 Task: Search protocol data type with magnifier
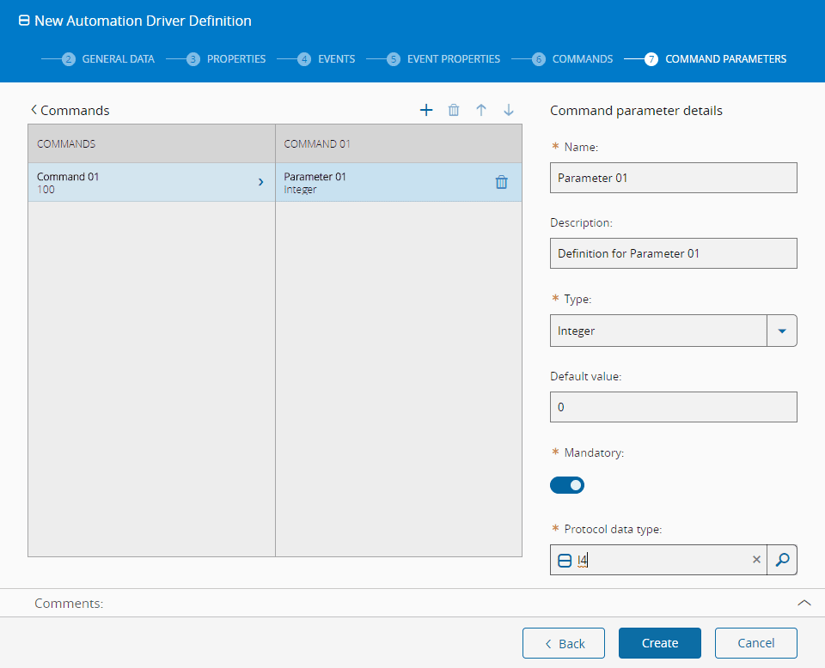pos(781,560)
